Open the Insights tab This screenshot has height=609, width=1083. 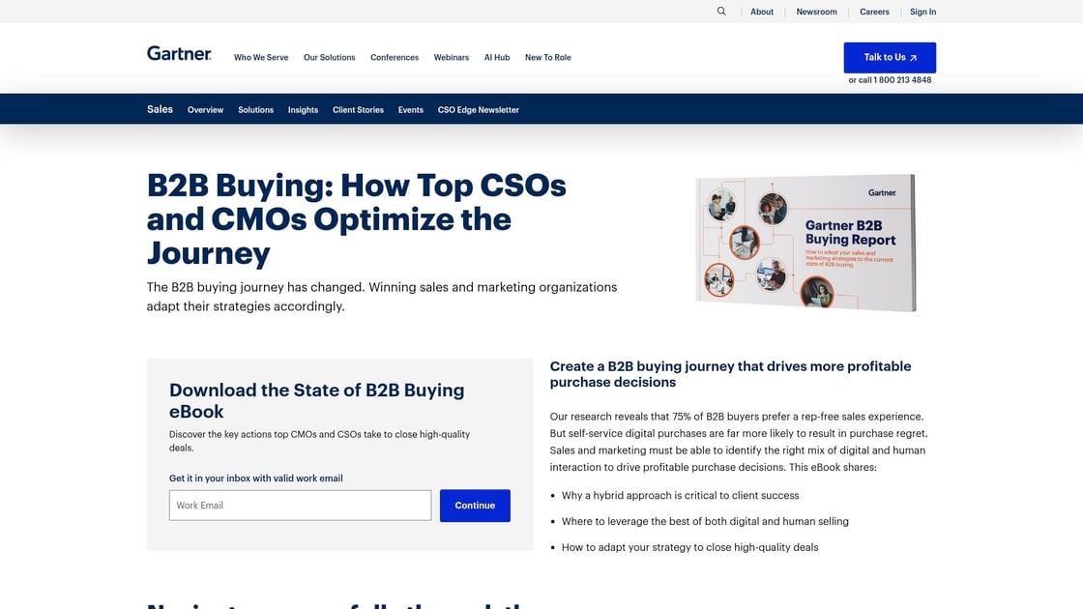point(303,110)
